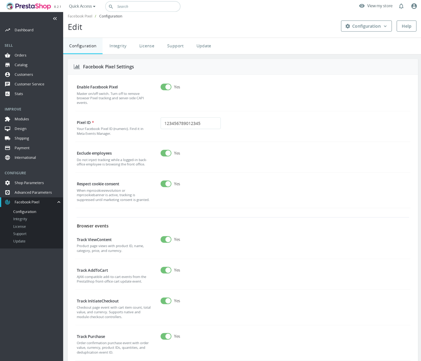421x361 pixels.
Task: Switch to the License tab
Action: (147, 46)
